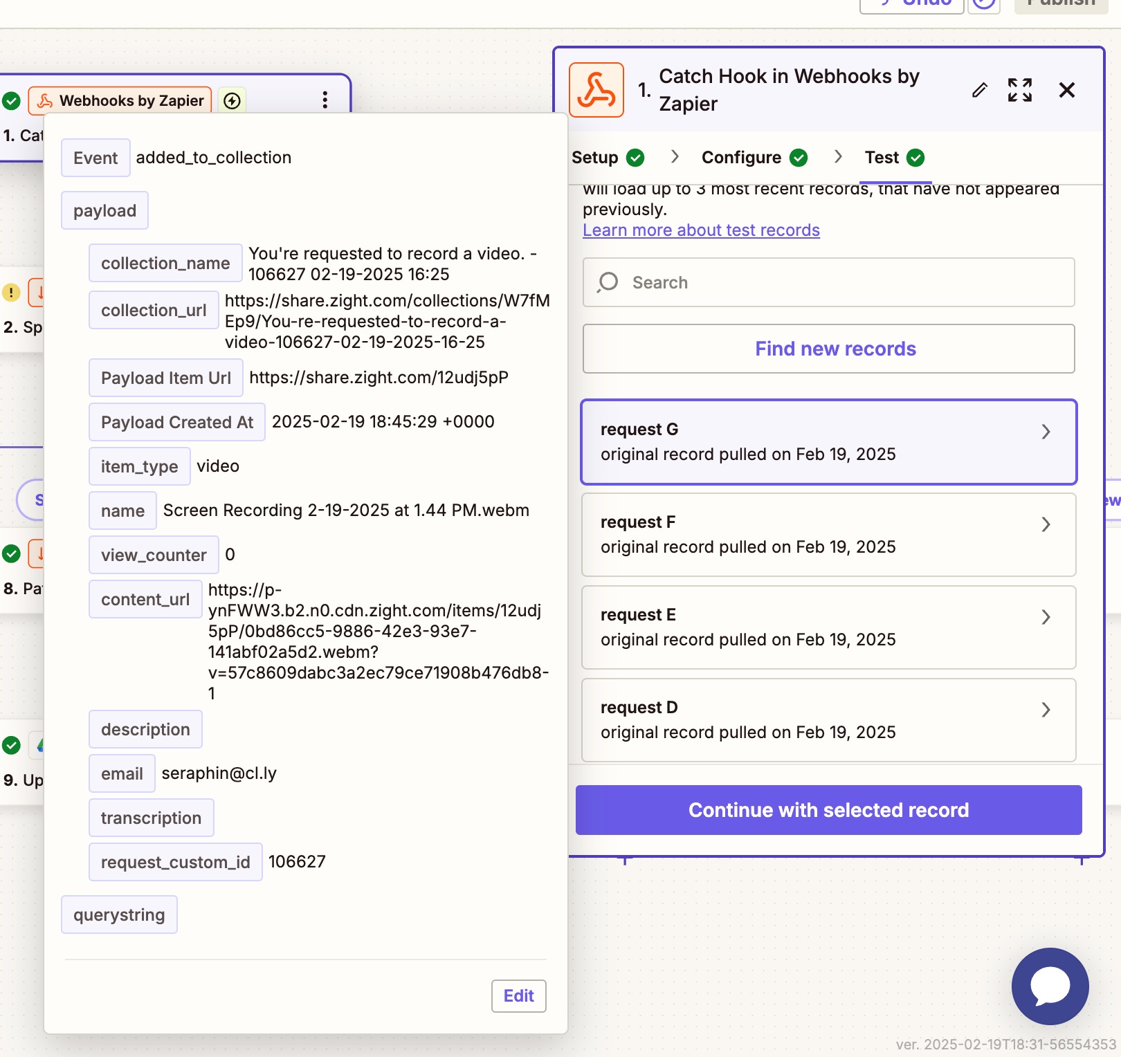Click the description field label
Viewport: 1121px width, 1057px height.
click(x=145, y=729)
